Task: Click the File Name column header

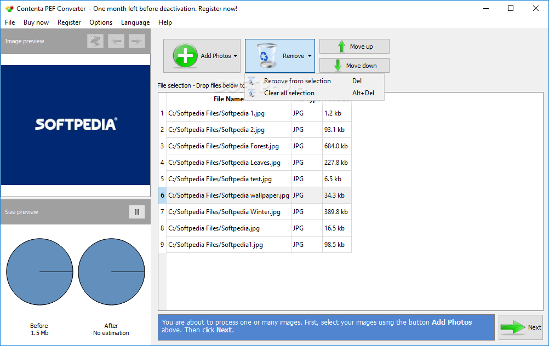Action: [x=228, y=99]
